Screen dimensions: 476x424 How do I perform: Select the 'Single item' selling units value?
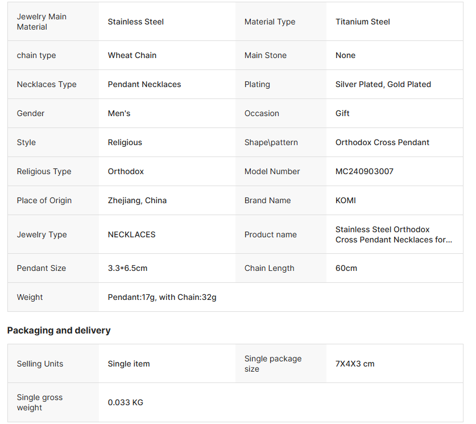(x=129, y=364)
